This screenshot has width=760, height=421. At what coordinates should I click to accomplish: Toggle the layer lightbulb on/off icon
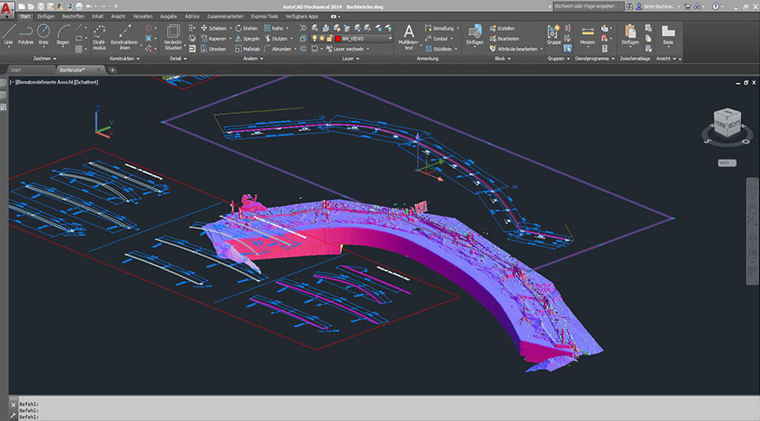(x=315, y=38)
